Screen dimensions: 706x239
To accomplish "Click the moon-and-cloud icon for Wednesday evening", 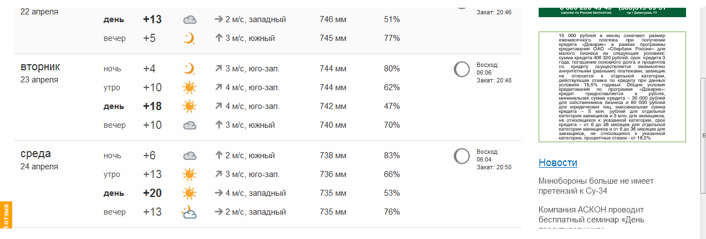I will pyautogui.click(x=190, y=212).
